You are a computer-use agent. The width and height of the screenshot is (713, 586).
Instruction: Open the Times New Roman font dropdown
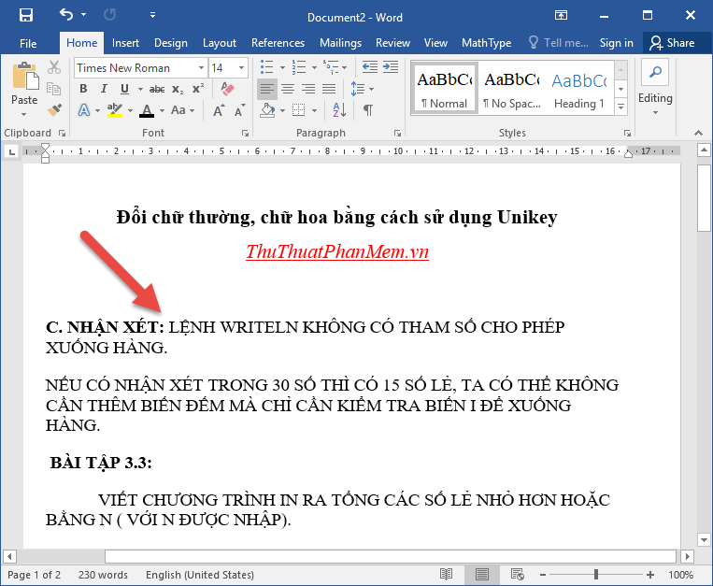pos(201,68)
